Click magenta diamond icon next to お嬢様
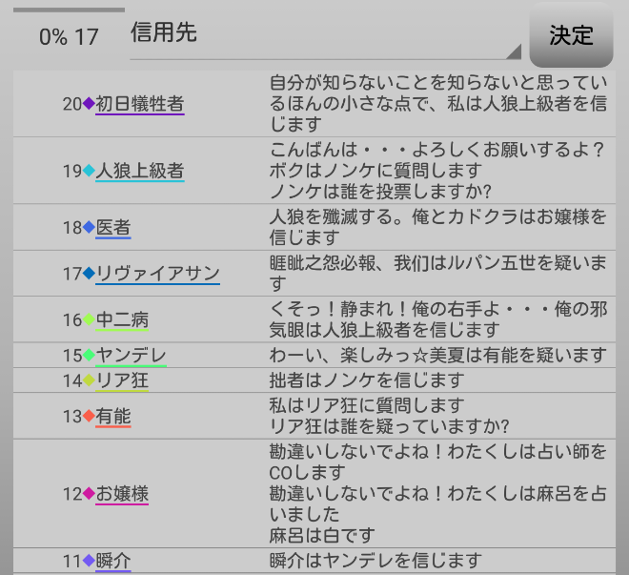Screen dimensions: 629x575 (90, 494)
